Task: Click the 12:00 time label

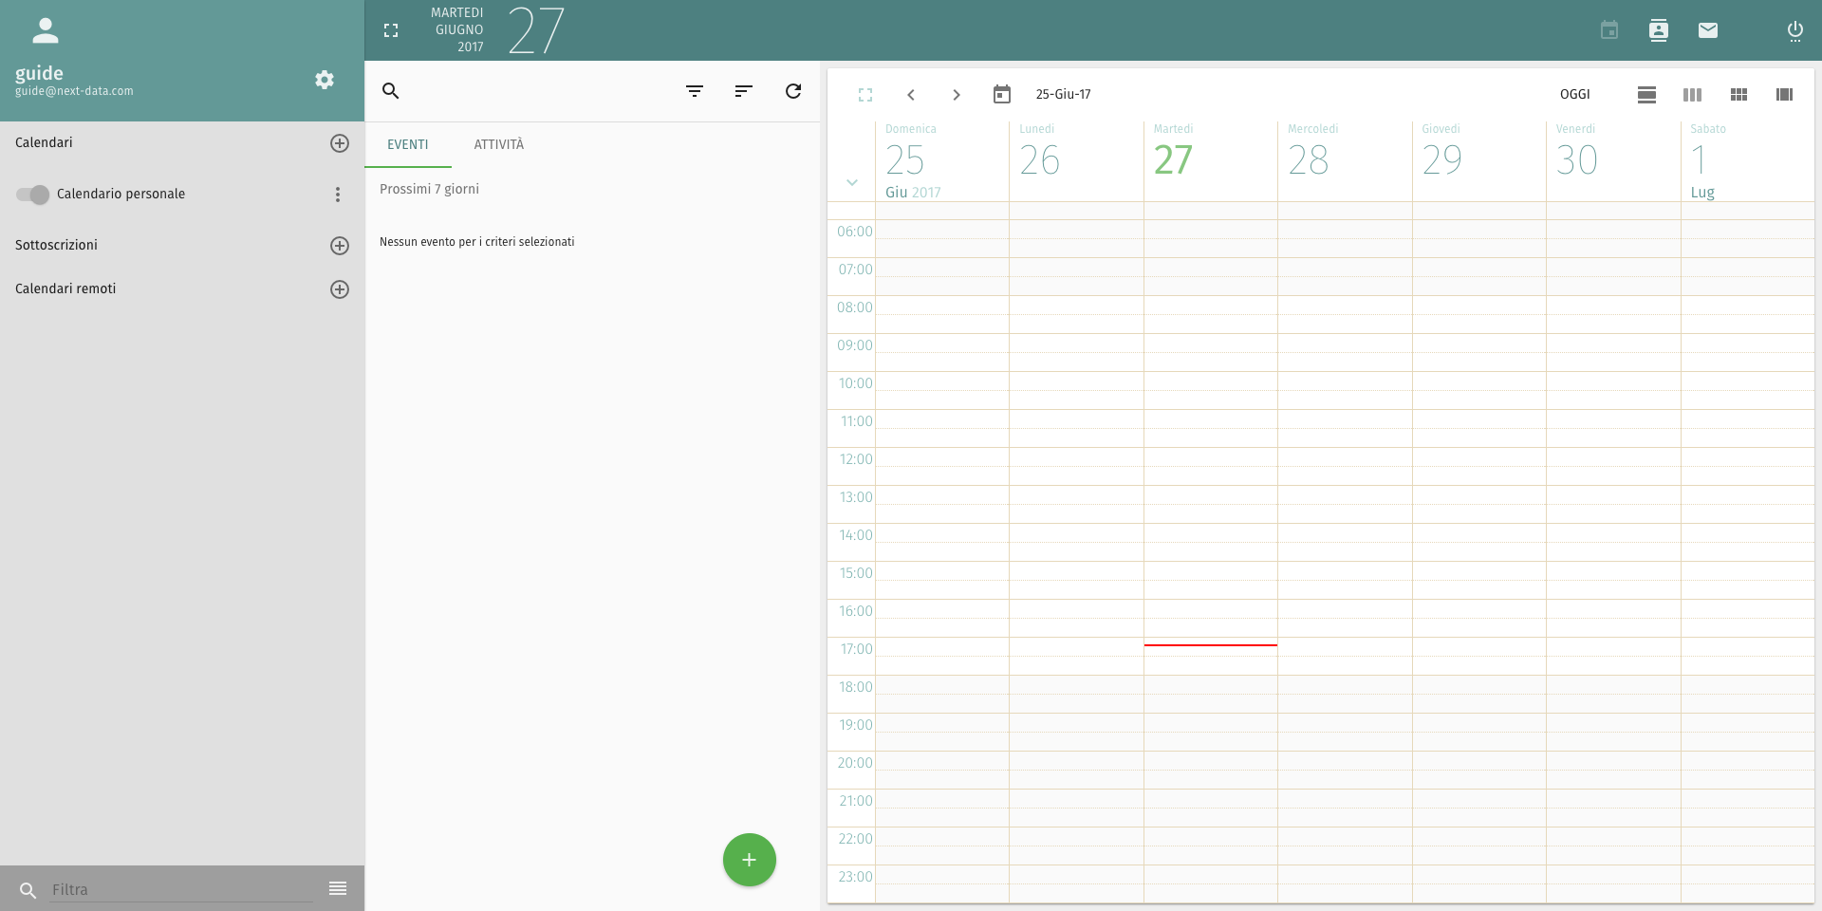Action: [855, 459]
